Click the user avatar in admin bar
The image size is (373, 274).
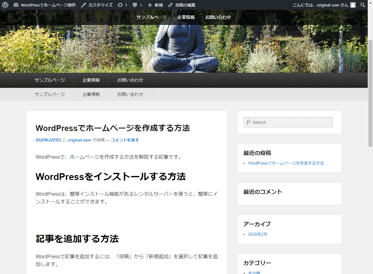tap(353, 5)
